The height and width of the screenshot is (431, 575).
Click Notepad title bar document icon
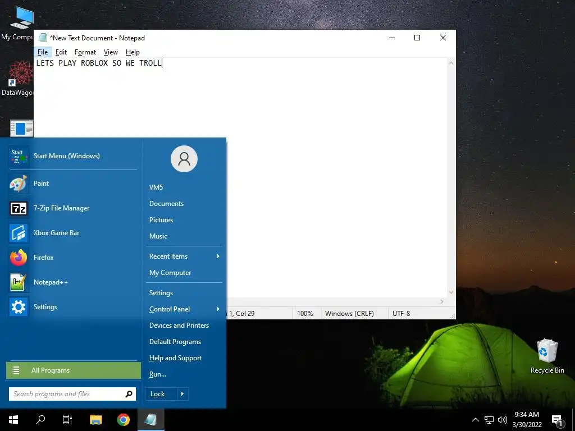(x=43, y=38)
